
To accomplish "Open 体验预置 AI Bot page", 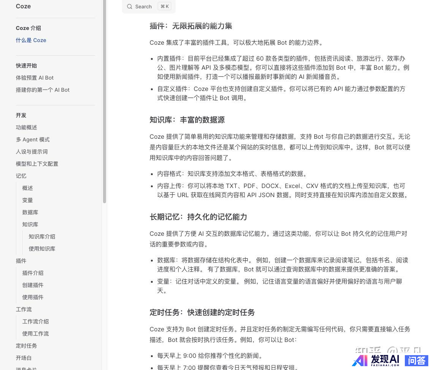I will tap(35, 78).
